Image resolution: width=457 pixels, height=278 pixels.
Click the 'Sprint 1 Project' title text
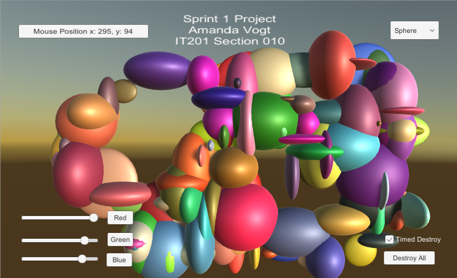[229, 19]
